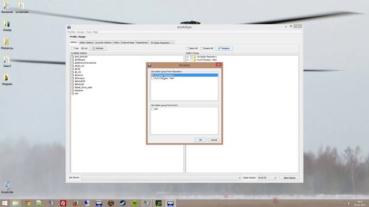
Task: Open the Join Server dropdown
Action: tap(239, 178)
